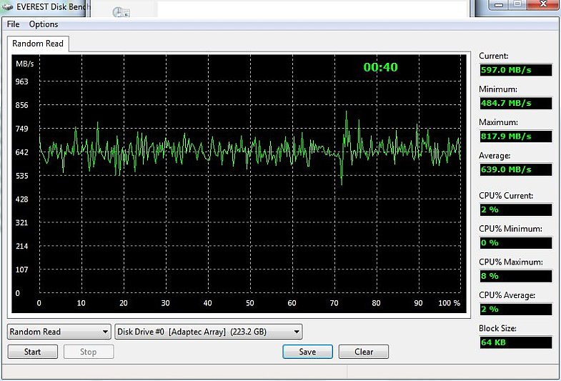Click the 60 label on the horizontal axis

point(292,303)
